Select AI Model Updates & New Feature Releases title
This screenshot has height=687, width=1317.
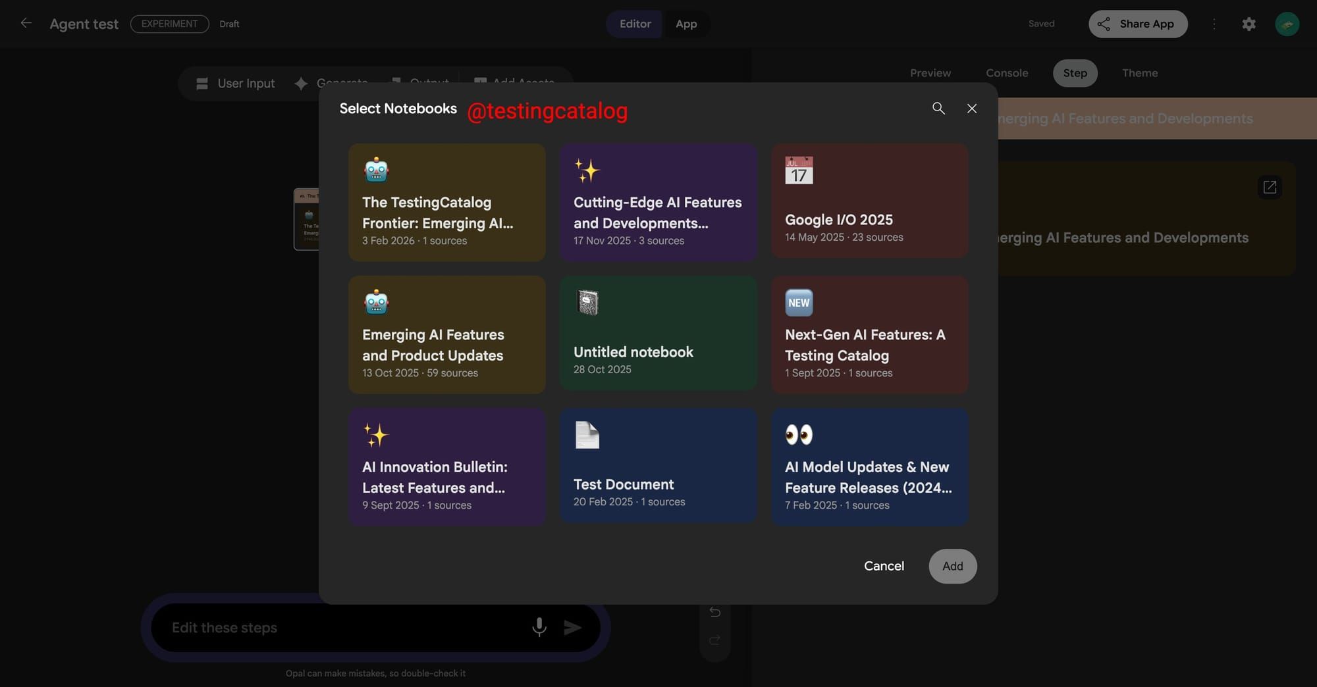(869, 477)
